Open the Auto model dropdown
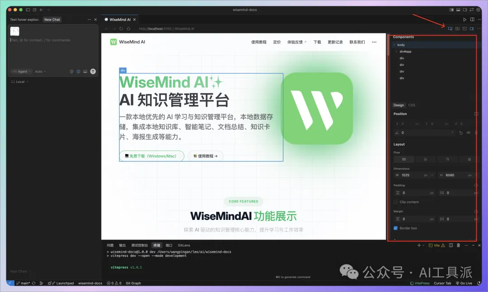The width and height of the screenshot is (488, 292). click(x=41, y=71)
